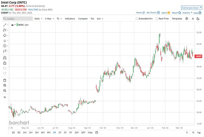Activate the magnet snap tool
204x137 pixels.
5,58
